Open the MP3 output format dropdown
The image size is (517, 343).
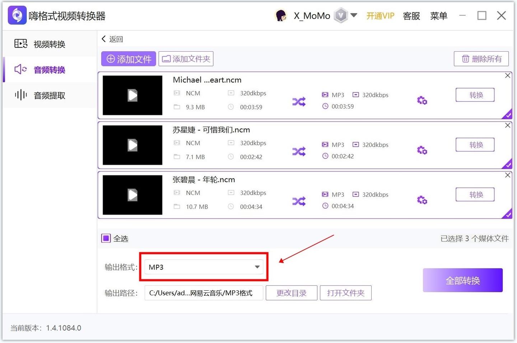point(203,267)
